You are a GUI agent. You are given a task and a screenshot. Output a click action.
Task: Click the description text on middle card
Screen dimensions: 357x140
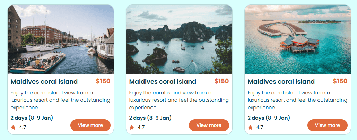click(179, 100)
